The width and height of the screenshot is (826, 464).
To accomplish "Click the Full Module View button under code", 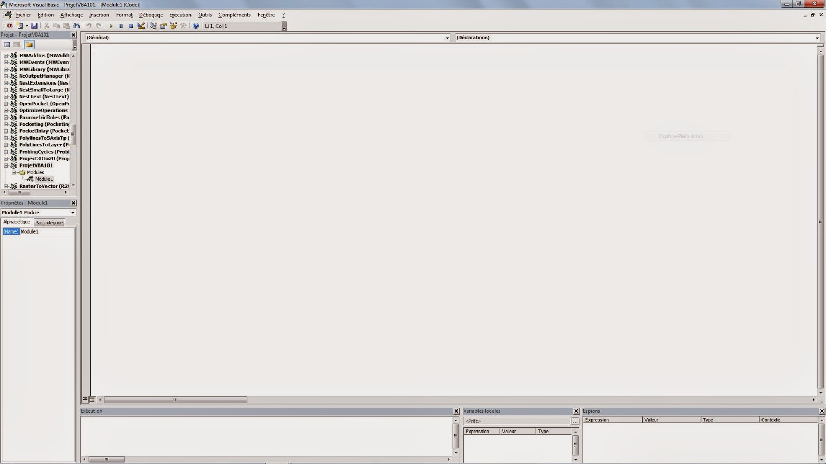I will point(92,400).
